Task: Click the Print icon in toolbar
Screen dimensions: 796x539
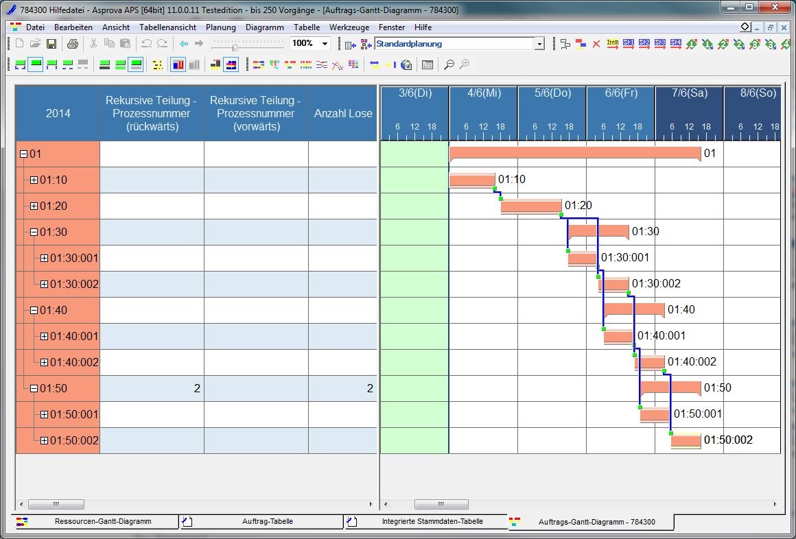Action: pos(73,44)
